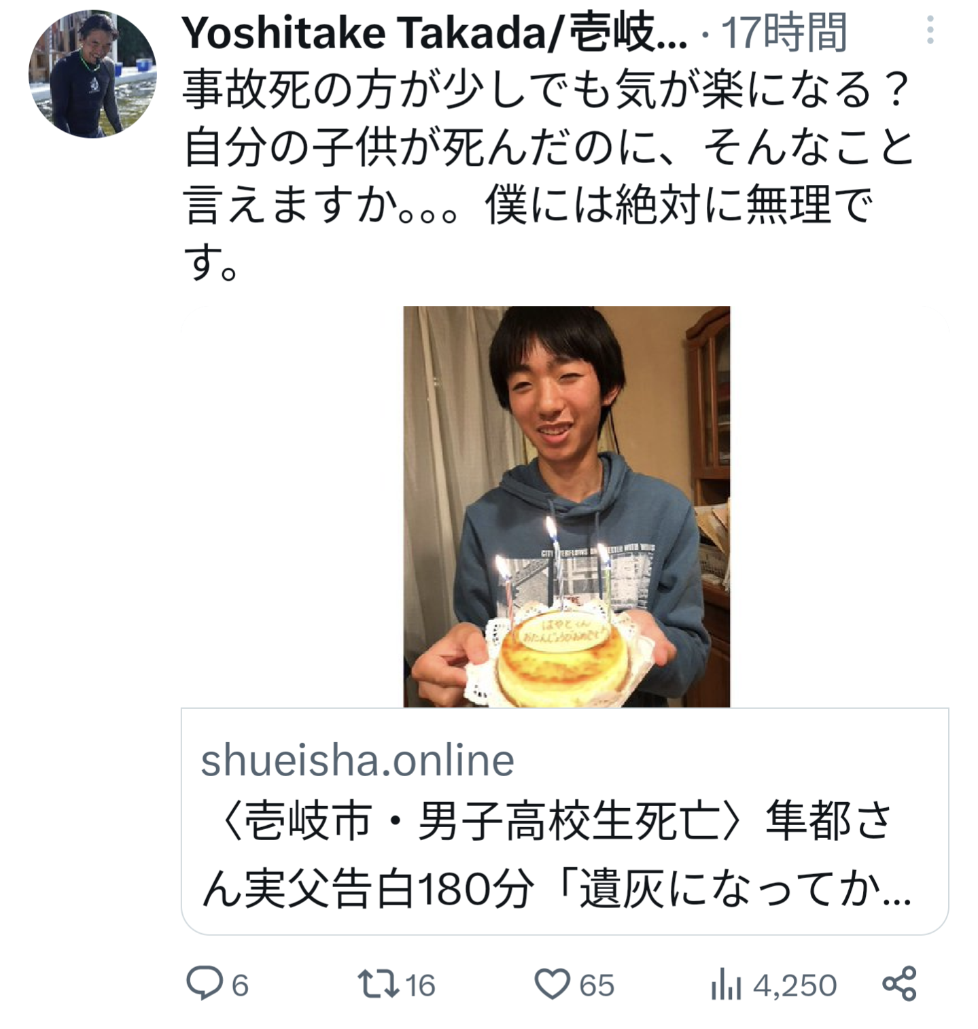This screenshot has height=1029, width=978.
Task: Open the article headline starting 〈壱岐市
Action: pyautogui.click(x=557, y=854)
